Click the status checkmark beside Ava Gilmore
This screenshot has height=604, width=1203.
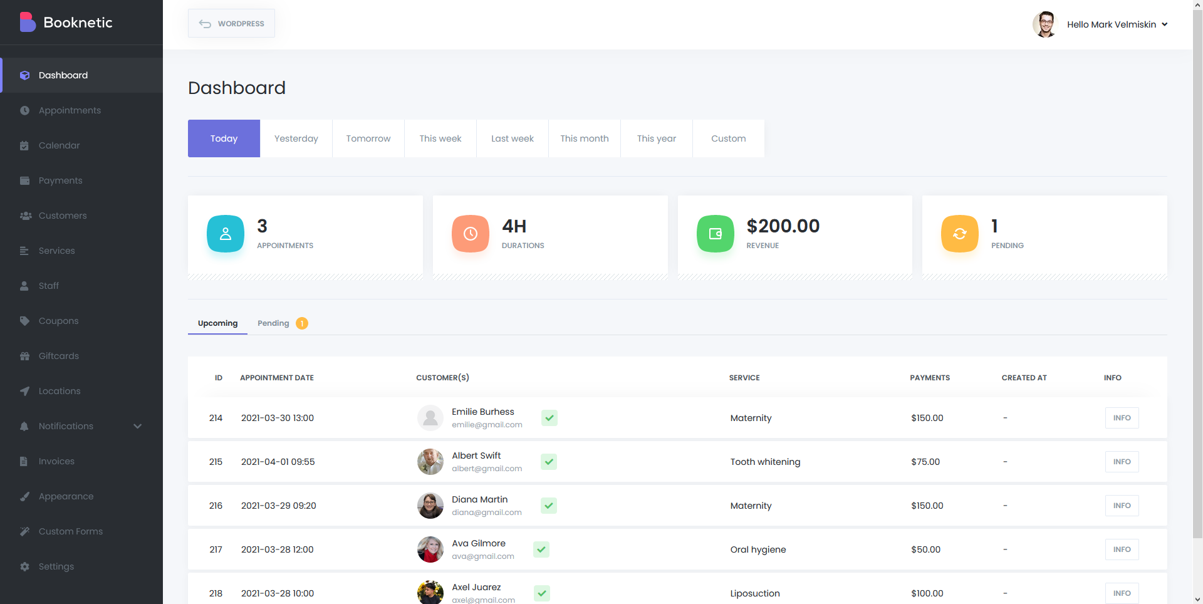tap(541, 549)
